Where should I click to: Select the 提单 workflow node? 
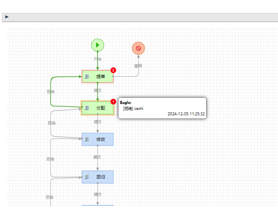click(x=98, y=77)
